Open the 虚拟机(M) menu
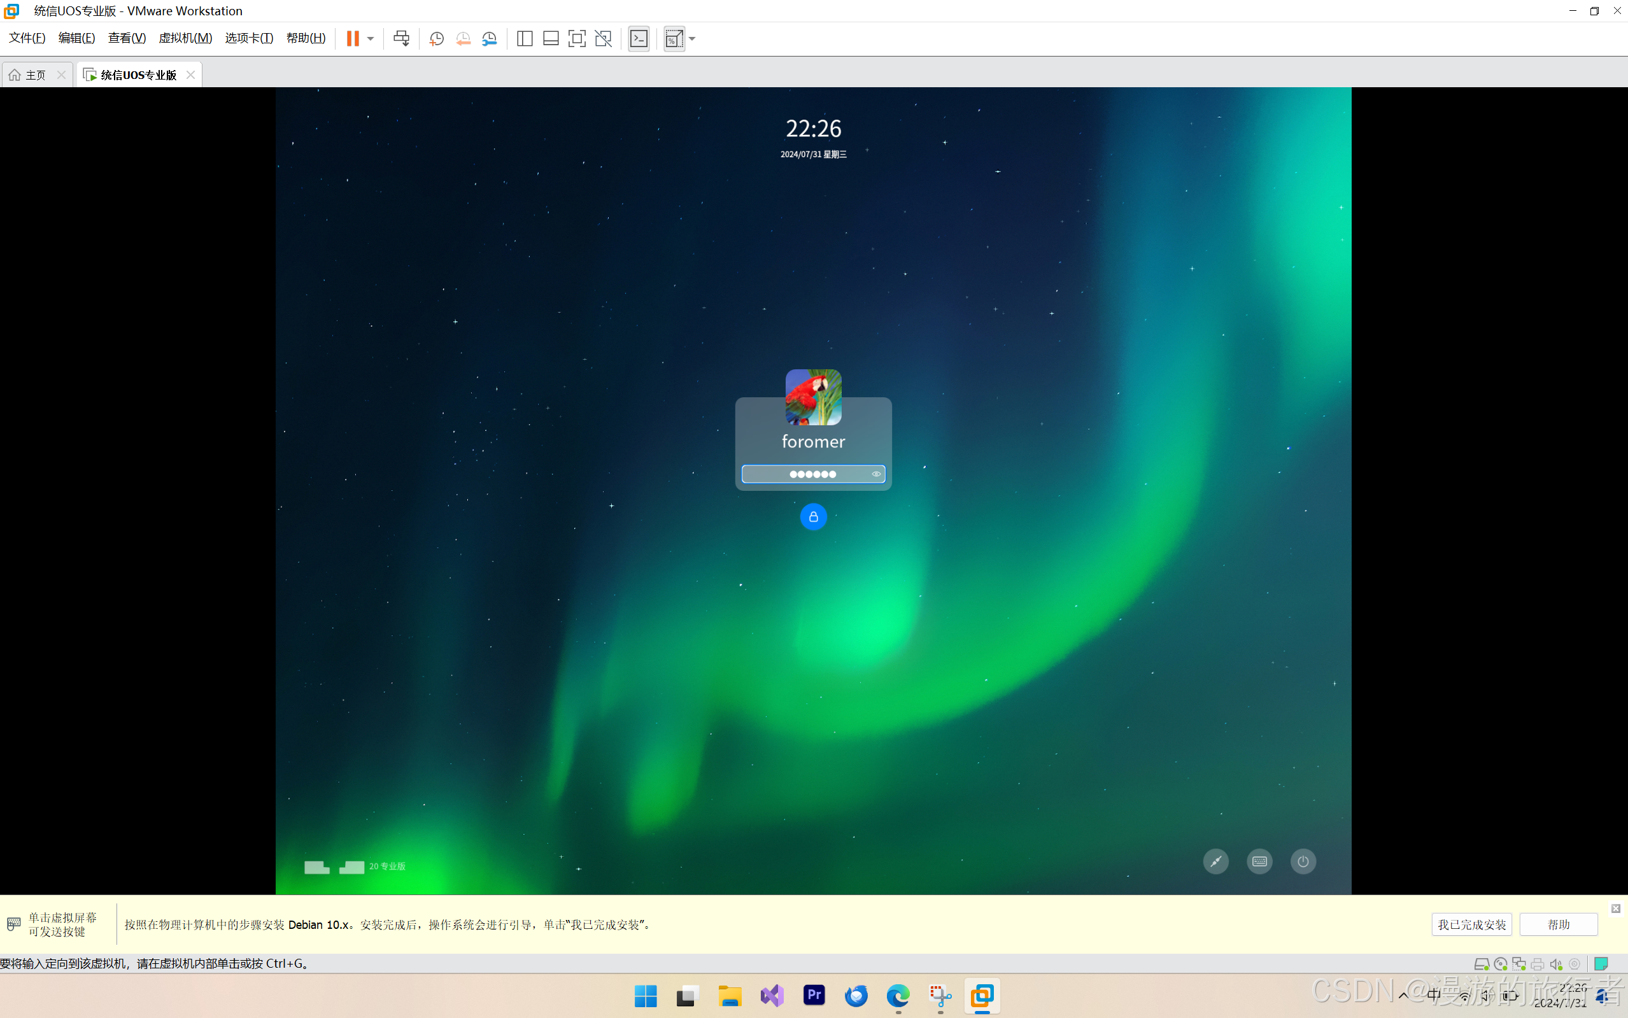 pyautogui.click(x=185, y=38)
